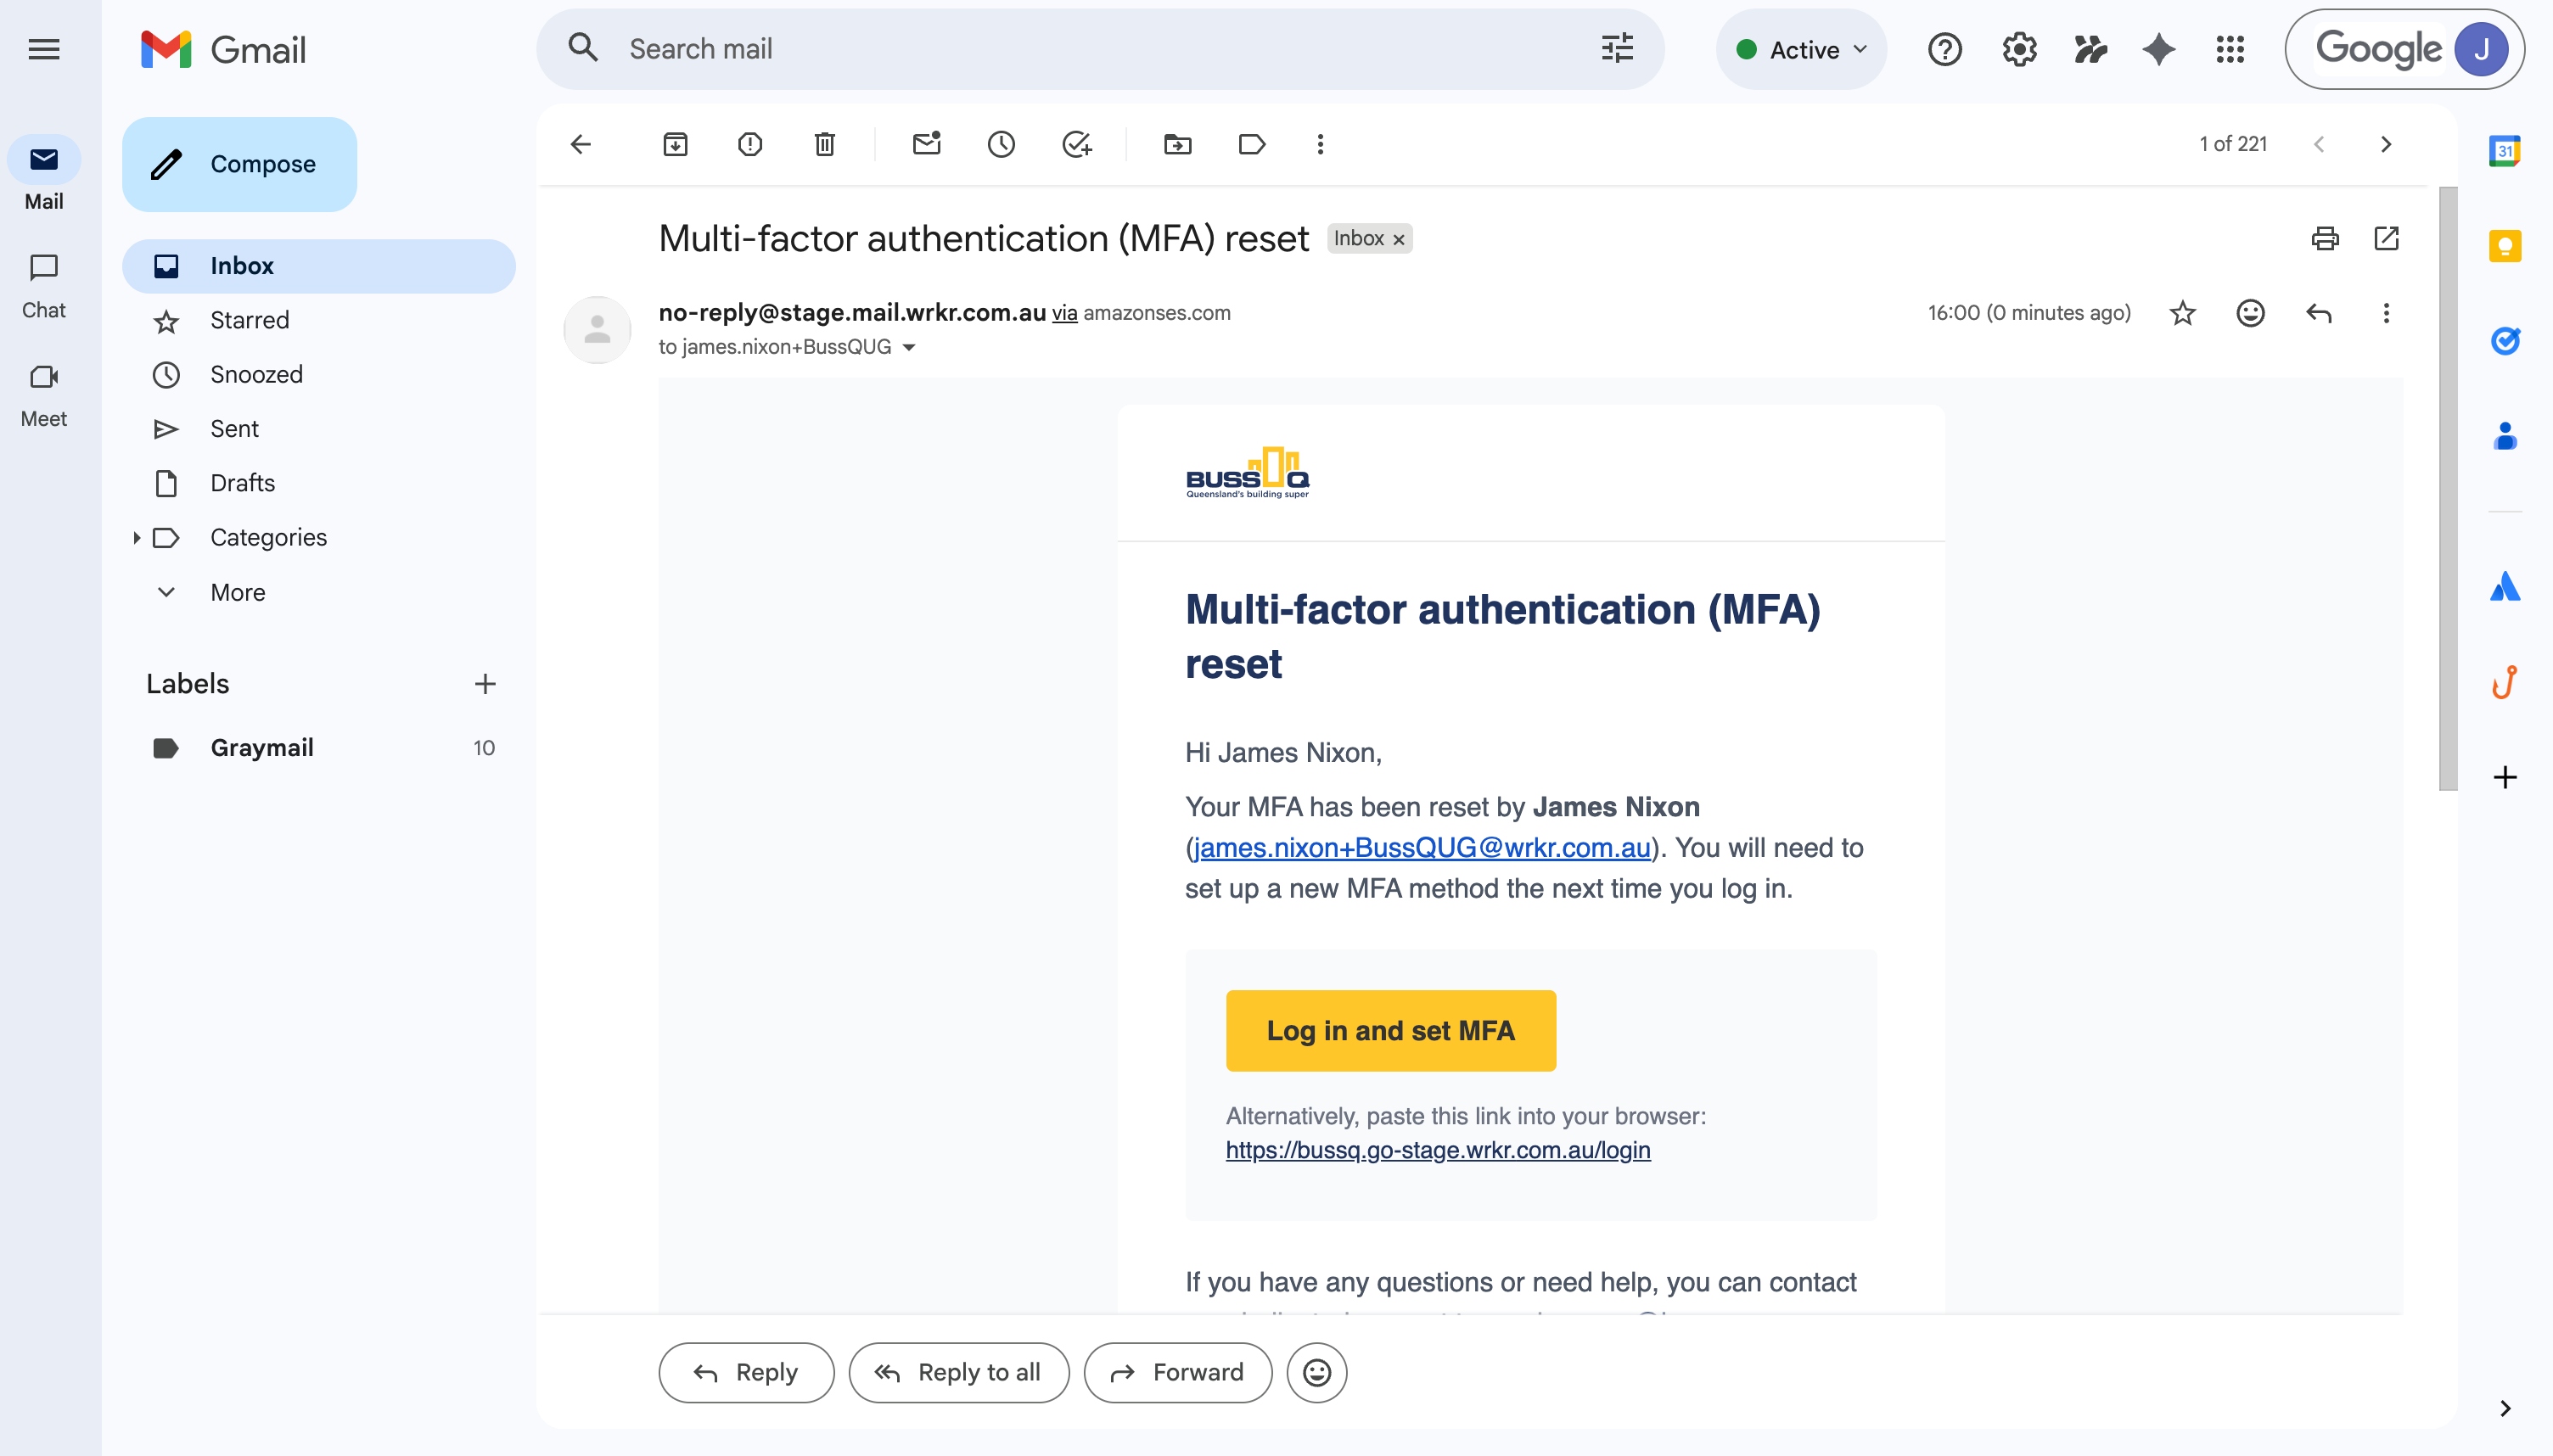Go back to inbox arrow
This screenshot has height=1456, width=2553.
tap(581, 144)
